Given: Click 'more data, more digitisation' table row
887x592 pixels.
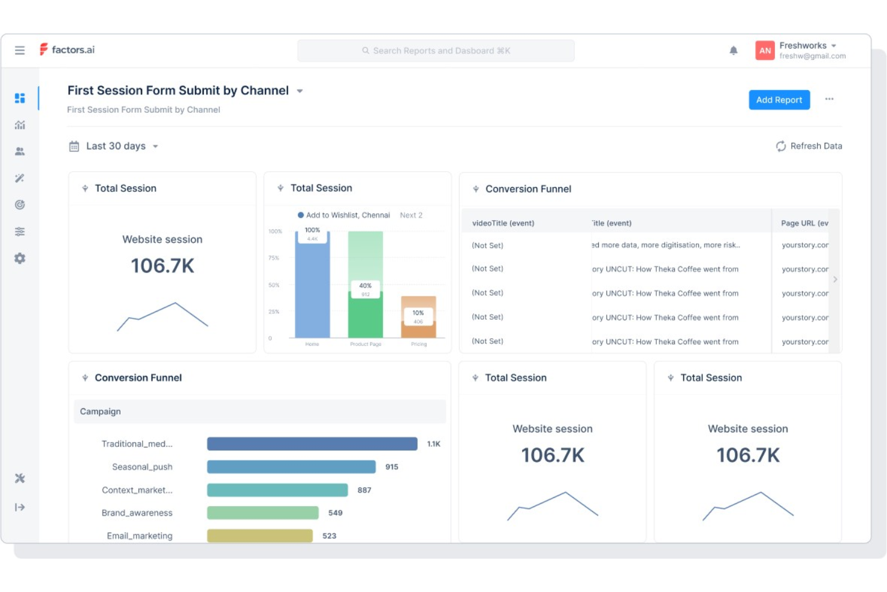Looking at the screenshot, I should pyautogui.click(x=665, y=245).
